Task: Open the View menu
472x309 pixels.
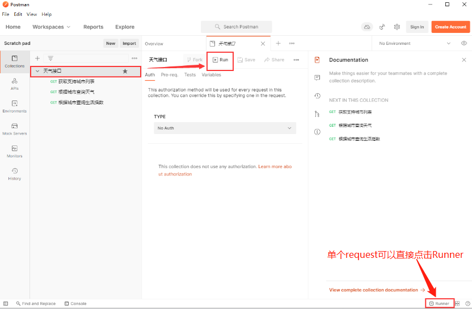Action: (32, 14)
